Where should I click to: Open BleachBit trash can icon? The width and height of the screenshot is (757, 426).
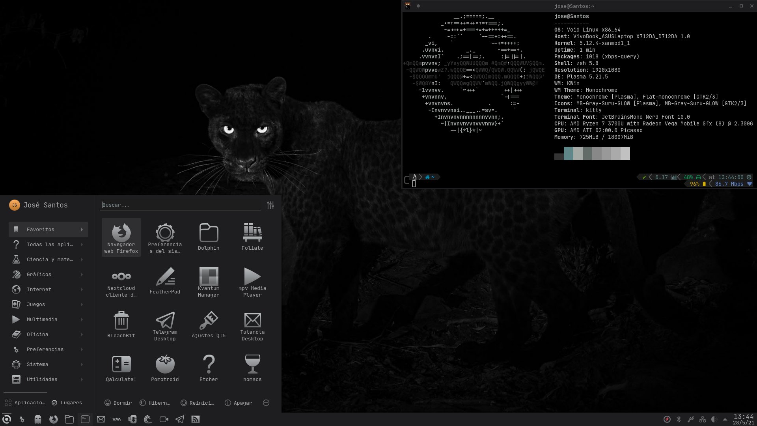pyautogui.click(x=121, y=325)
